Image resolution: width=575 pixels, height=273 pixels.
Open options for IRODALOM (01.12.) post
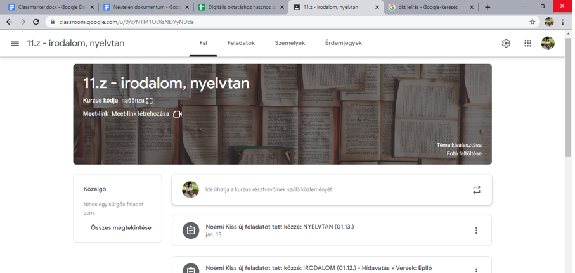[476, 270]
